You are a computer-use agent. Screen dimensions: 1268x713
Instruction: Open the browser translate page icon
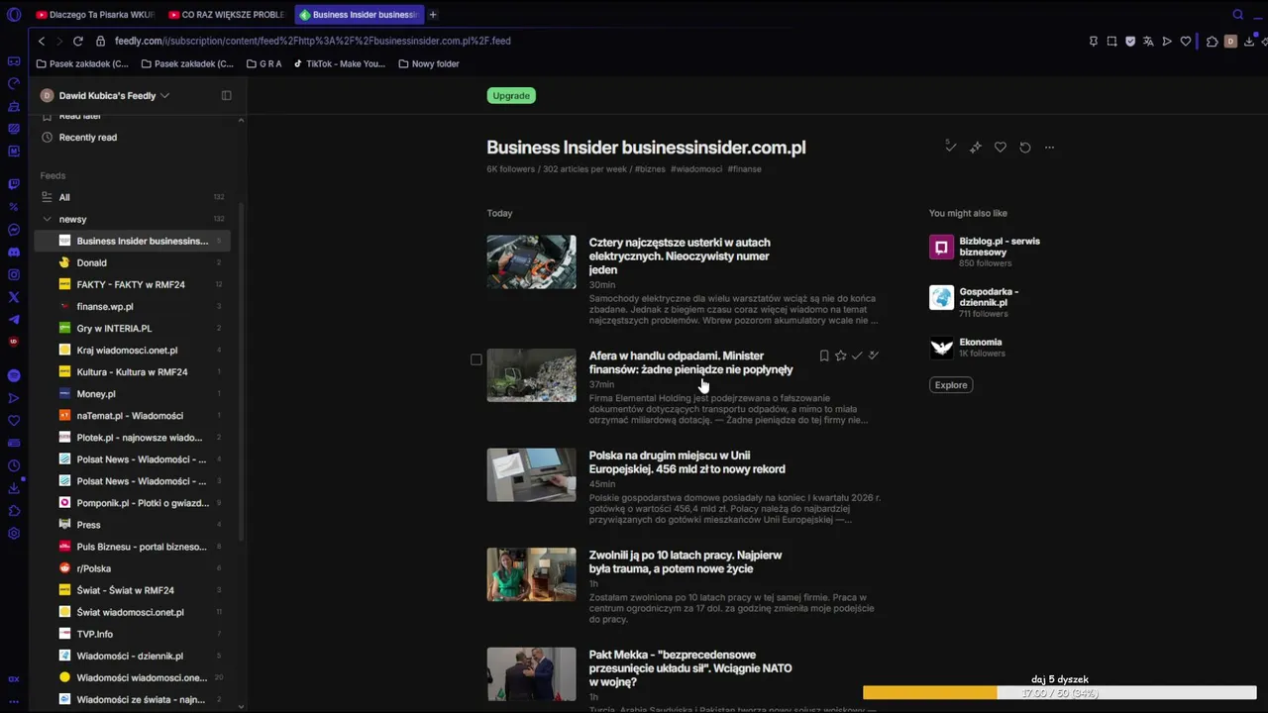pos(1149,41)
